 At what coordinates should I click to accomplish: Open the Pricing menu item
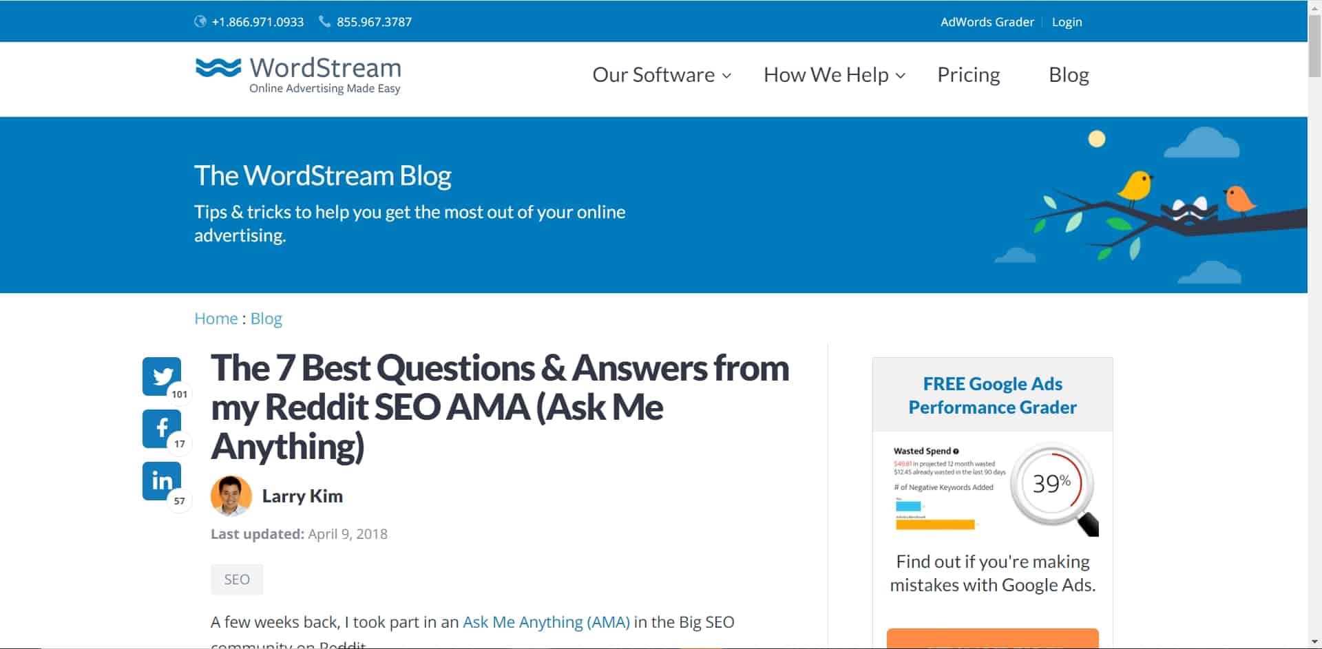coord(968,74)
